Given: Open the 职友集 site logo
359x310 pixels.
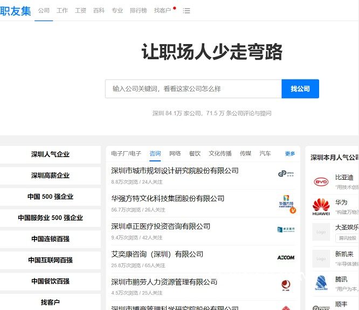Looking at the screenshot, I should 16,11.
